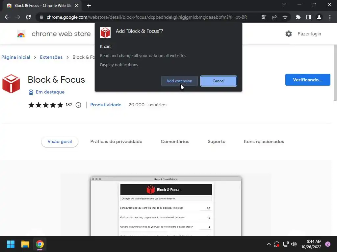This screenshot has height=252, width=337.
Task: Open the Comentários tab
Action: pos(175,142)
